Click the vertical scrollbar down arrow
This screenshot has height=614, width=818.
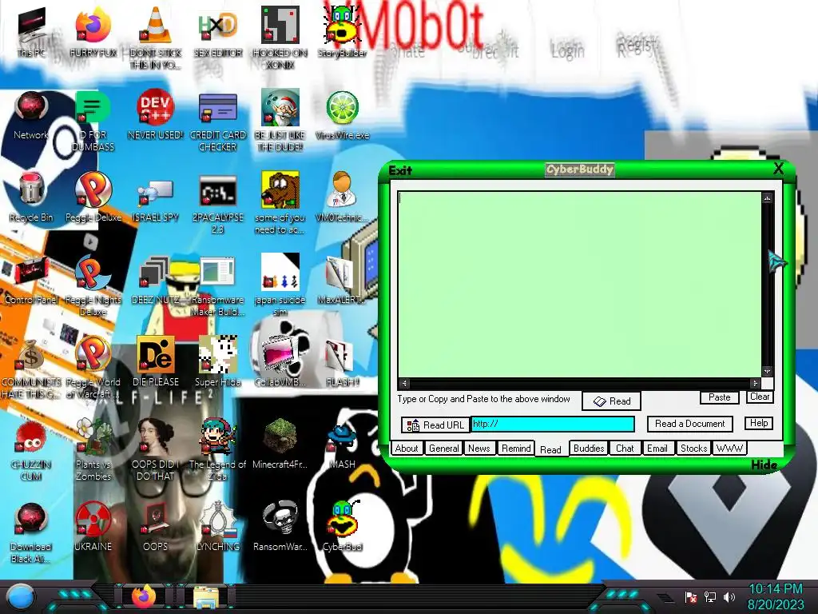click(x=767, y=372)
